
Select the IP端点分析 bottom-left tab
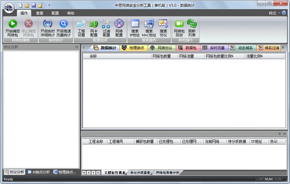(39, 172)
